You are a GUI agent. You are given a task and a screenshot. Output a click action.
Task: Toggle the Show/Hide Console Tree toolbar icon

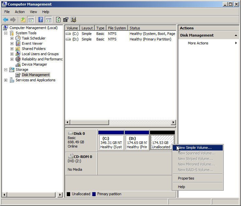(30, 20)
